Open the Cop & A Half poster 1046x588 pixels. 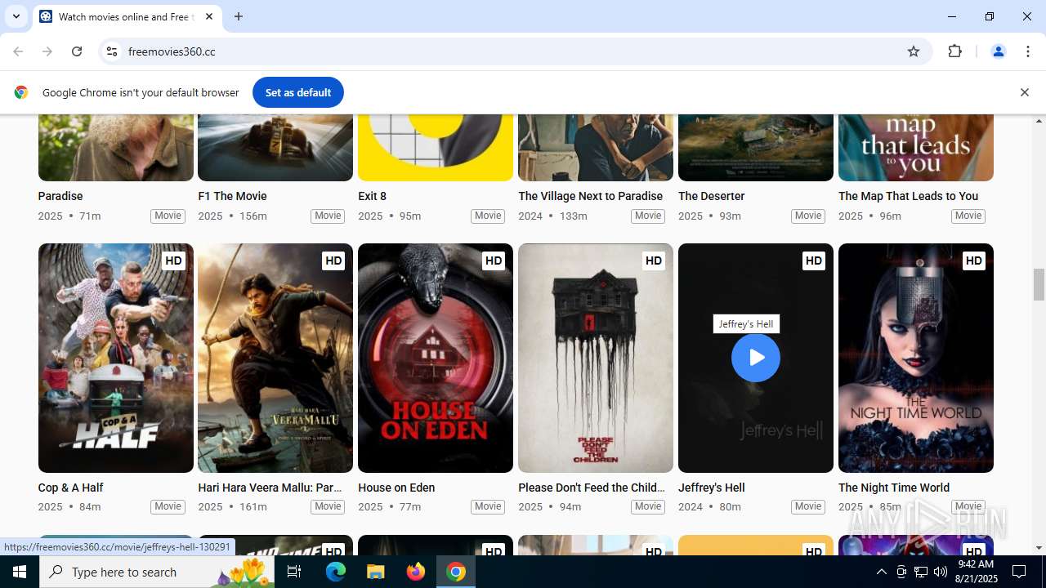click(x=115, y=358)
